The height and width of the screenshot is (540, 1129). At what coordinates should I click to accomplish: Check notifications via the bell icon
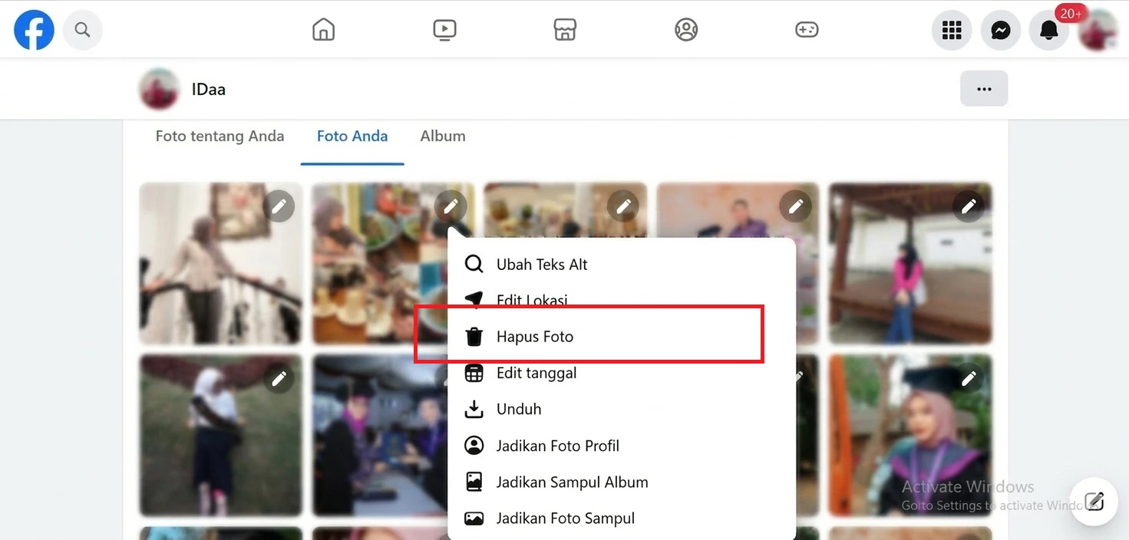[x=1048, y=30]
